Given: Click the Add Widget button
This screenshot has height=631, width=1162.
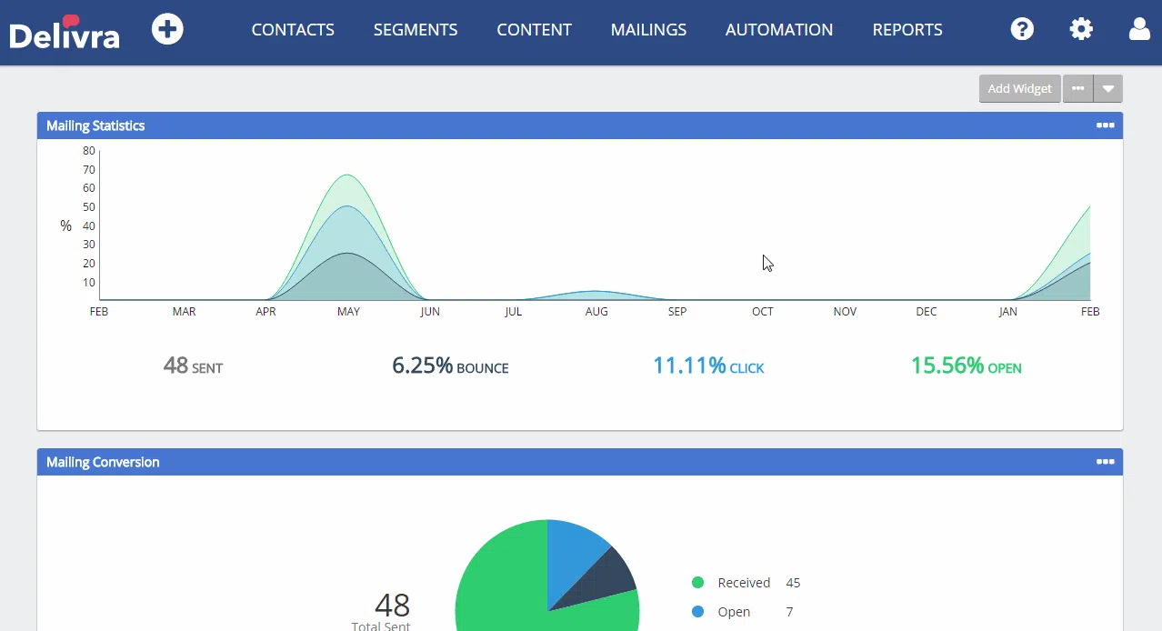Looking at the screenshot, I should [x=1019, y=88].
